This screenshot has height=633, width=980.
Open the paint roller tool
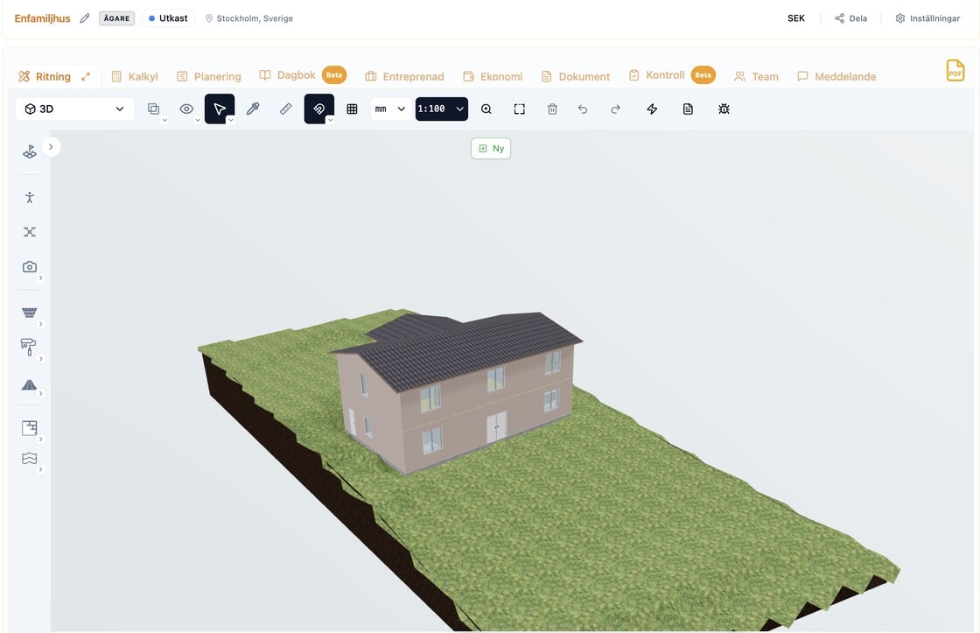pos(29,347)
